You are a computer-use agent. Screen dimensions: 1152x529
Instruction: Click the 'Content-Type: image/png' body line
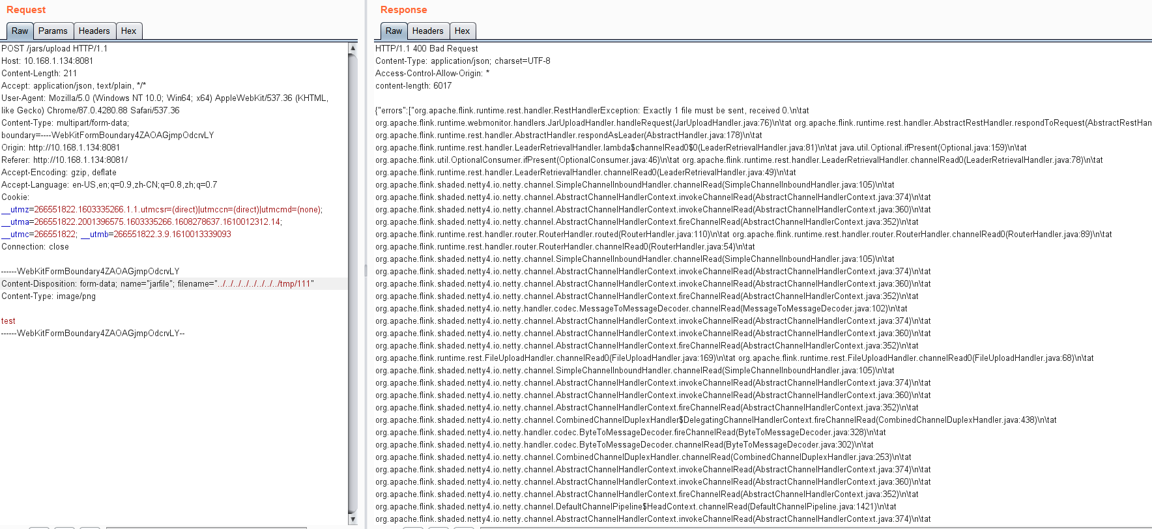pyautogui.click(x=49, y=296)
